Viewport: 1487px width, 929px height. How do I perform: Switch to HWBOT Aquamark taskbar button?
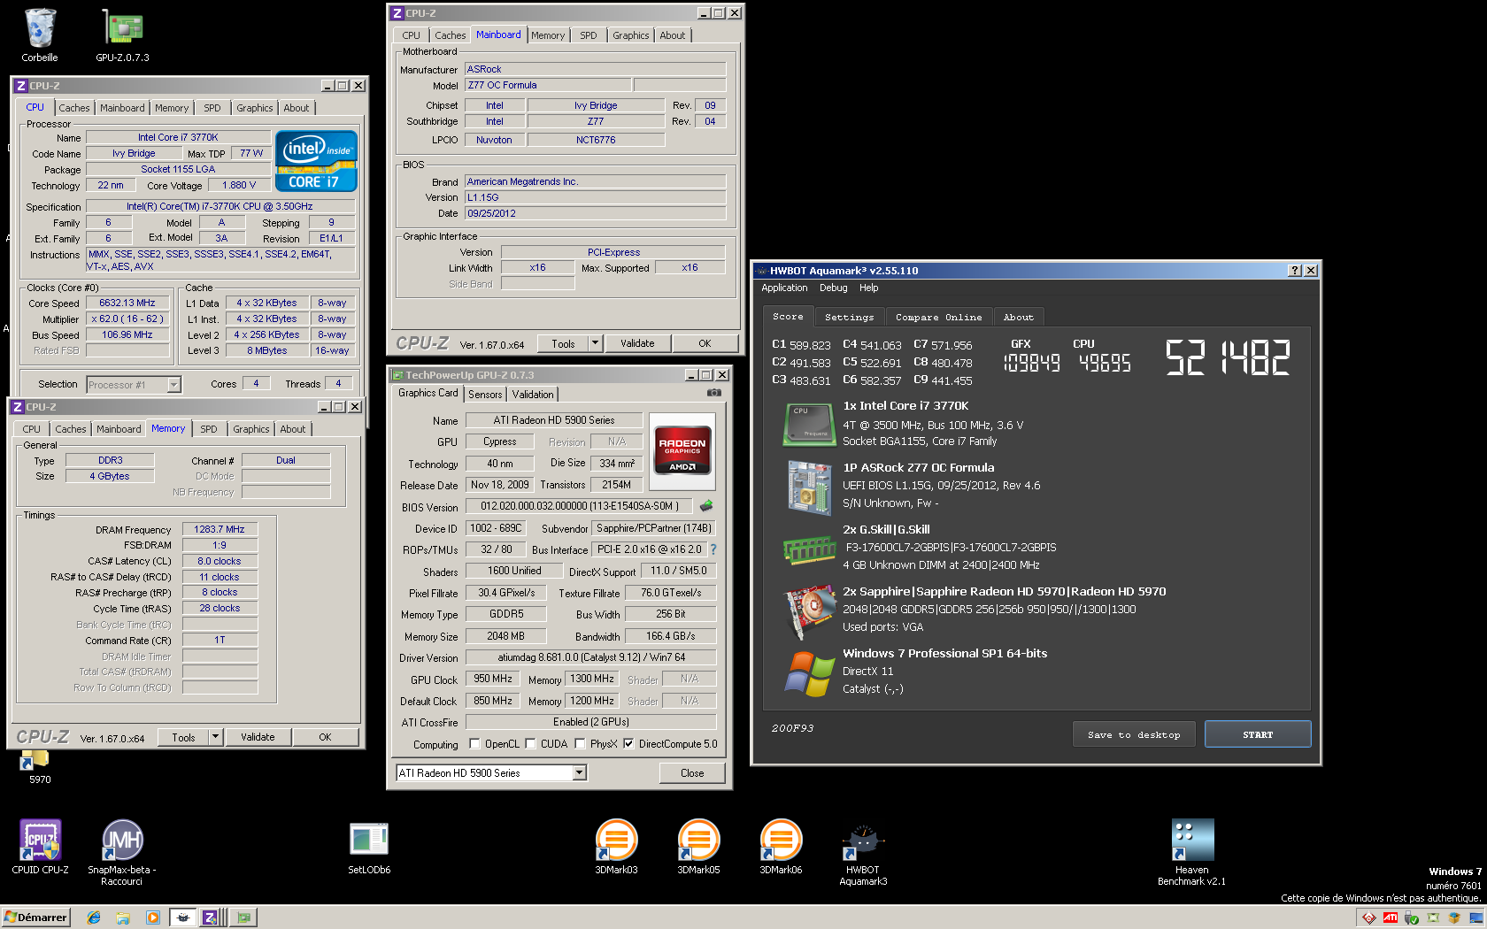point(183,917)
